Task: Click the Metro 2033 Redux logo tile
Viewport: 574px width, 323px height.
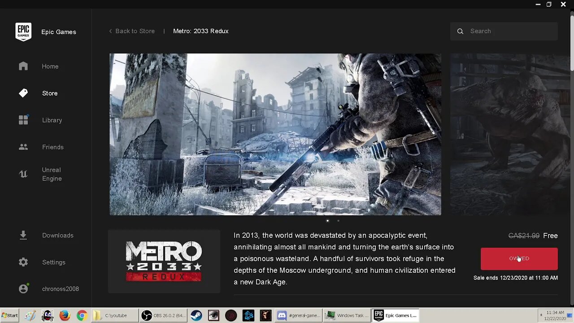Action: 164,261
